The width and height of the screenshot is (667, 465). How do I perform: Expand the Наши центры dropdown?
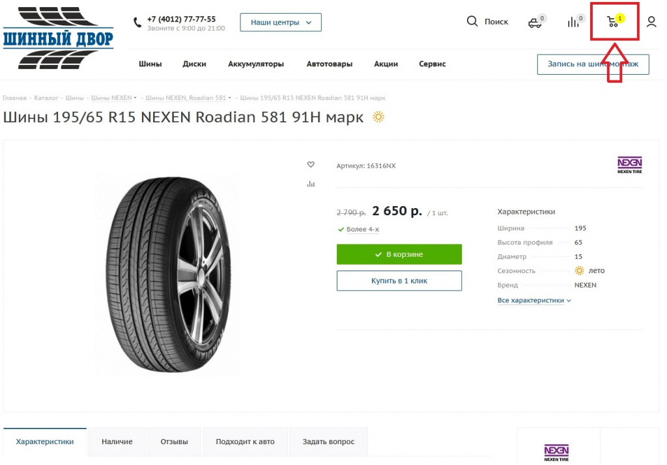[x=281, y=22]
